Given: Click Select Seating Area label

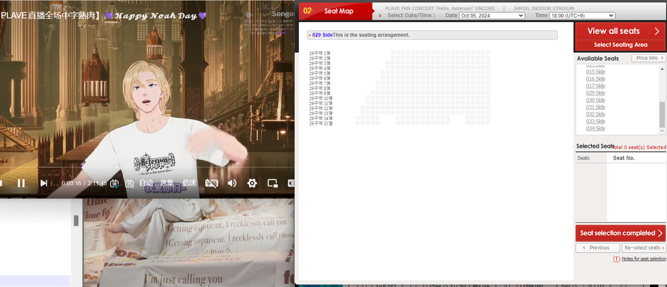Looking at the screenshot, I should 620,45.
